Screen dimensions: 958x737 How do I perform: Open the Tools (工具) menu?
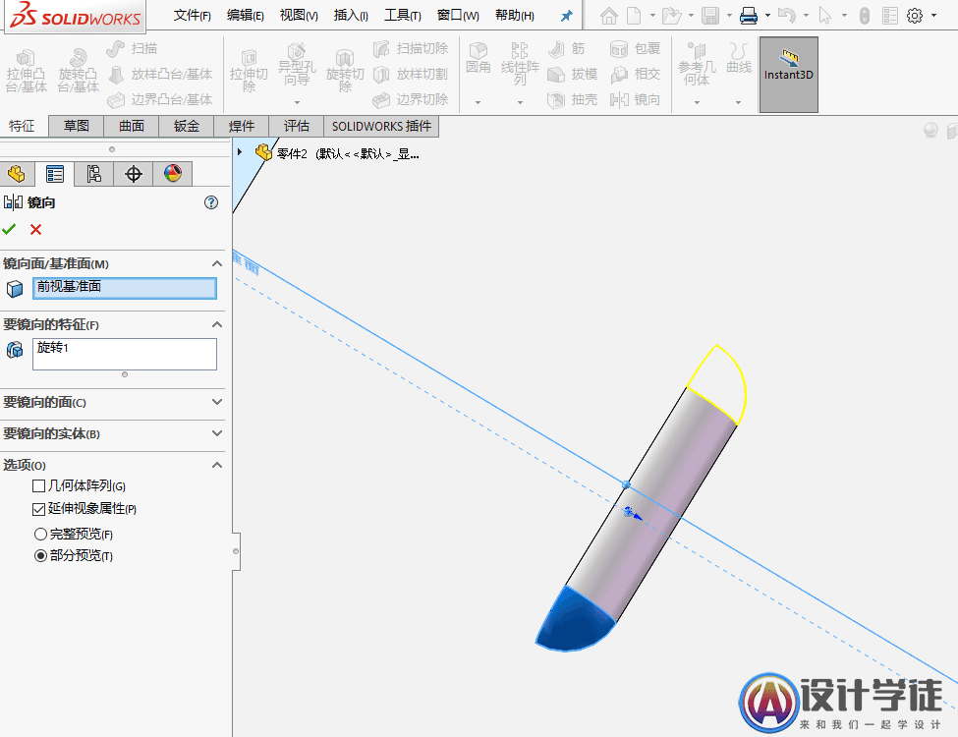[x=403, y=16]
